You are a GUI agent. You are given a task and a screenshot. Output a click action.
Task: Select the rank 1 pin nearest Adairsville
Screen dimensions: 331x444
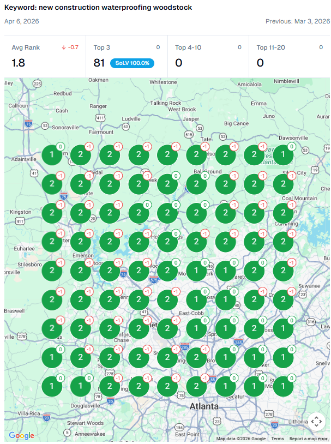[52, 154]
